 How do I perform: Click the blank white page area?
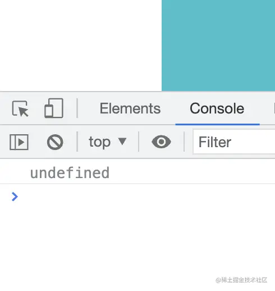[x=81, y=46]
